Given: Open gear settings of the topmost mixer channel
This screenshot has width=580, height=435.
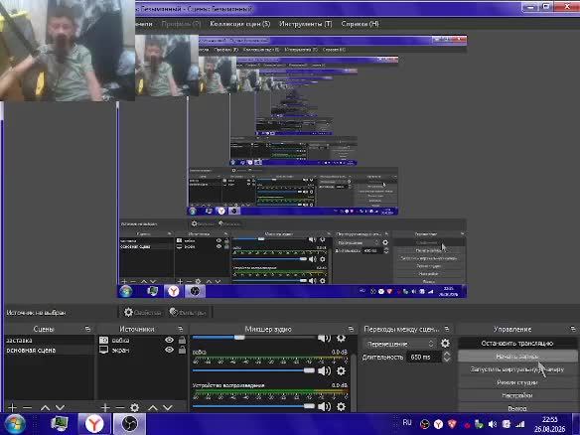Looking at the screenshot, I should 341,338.
